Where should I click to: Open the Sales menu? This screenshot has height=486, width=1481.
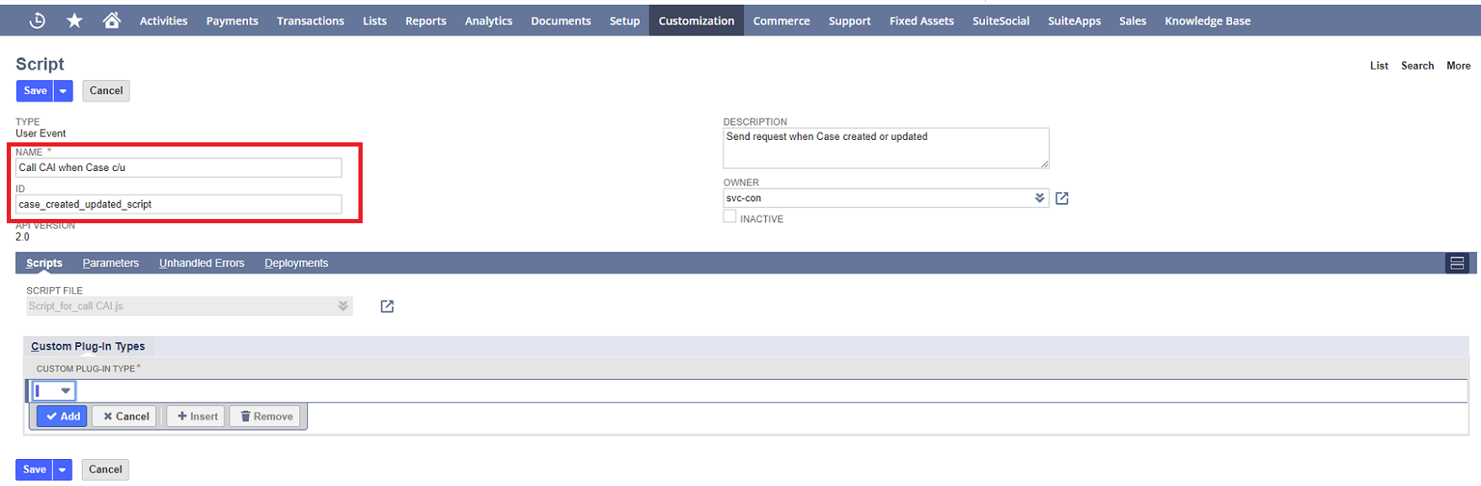click(1132, 21)
